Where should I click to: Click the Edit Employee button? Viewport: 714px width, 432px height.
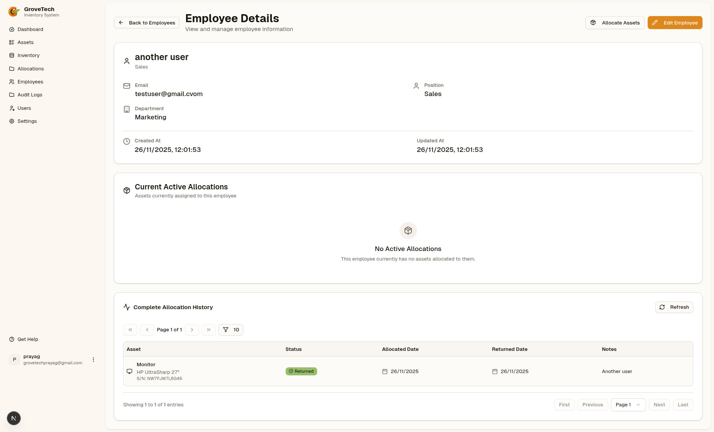click(675, 23)
